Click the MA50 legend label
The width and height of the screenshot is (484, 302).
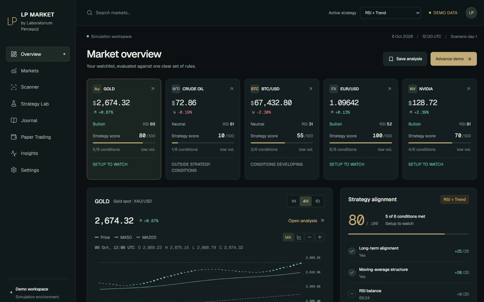point(126,237)
